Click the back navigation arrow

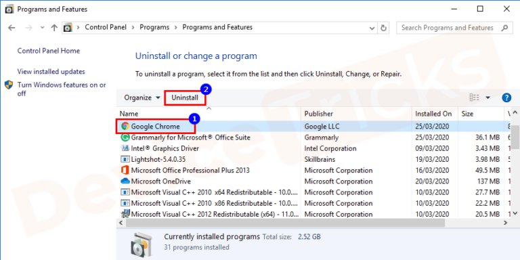12,28
